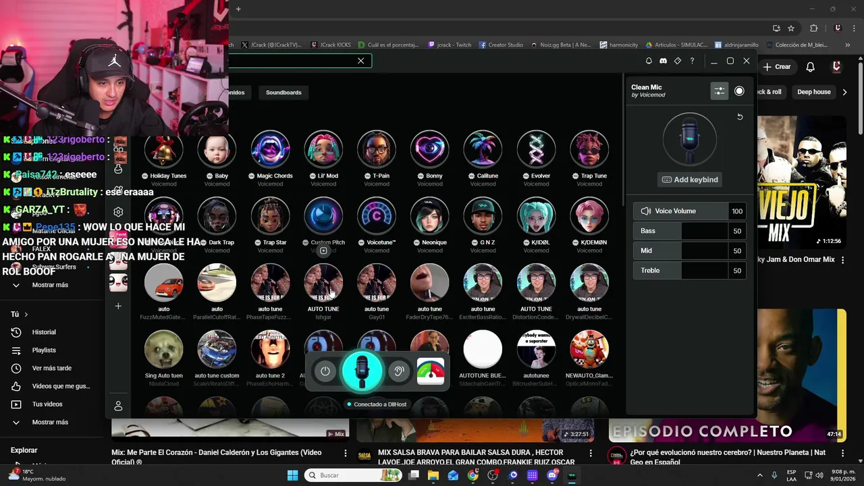864x486 pixels.
Task: Select the Neonique voice
Action: coord(430,216)
